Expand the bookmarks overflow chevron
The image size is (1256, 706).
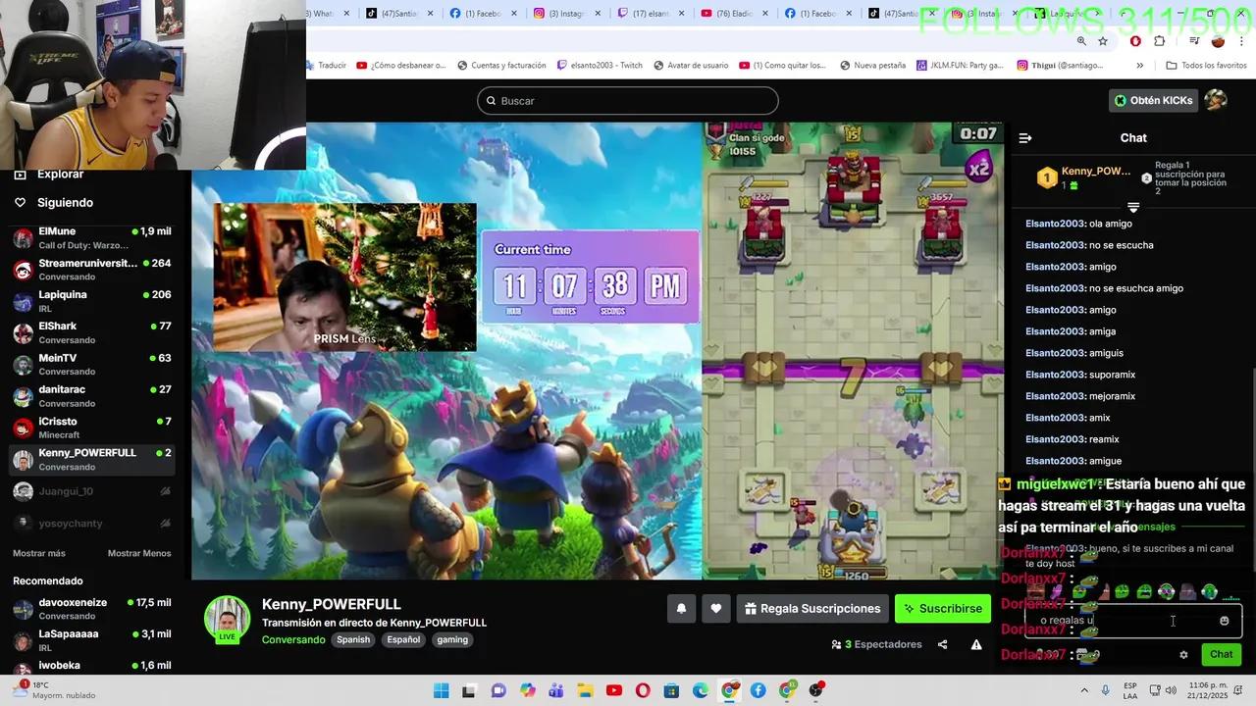[x=1139, y=66]
